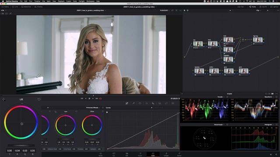This screenshot has height=157, width=280.
Task: Toggle the Nodes panel button
Action: [x=252, y=7]
